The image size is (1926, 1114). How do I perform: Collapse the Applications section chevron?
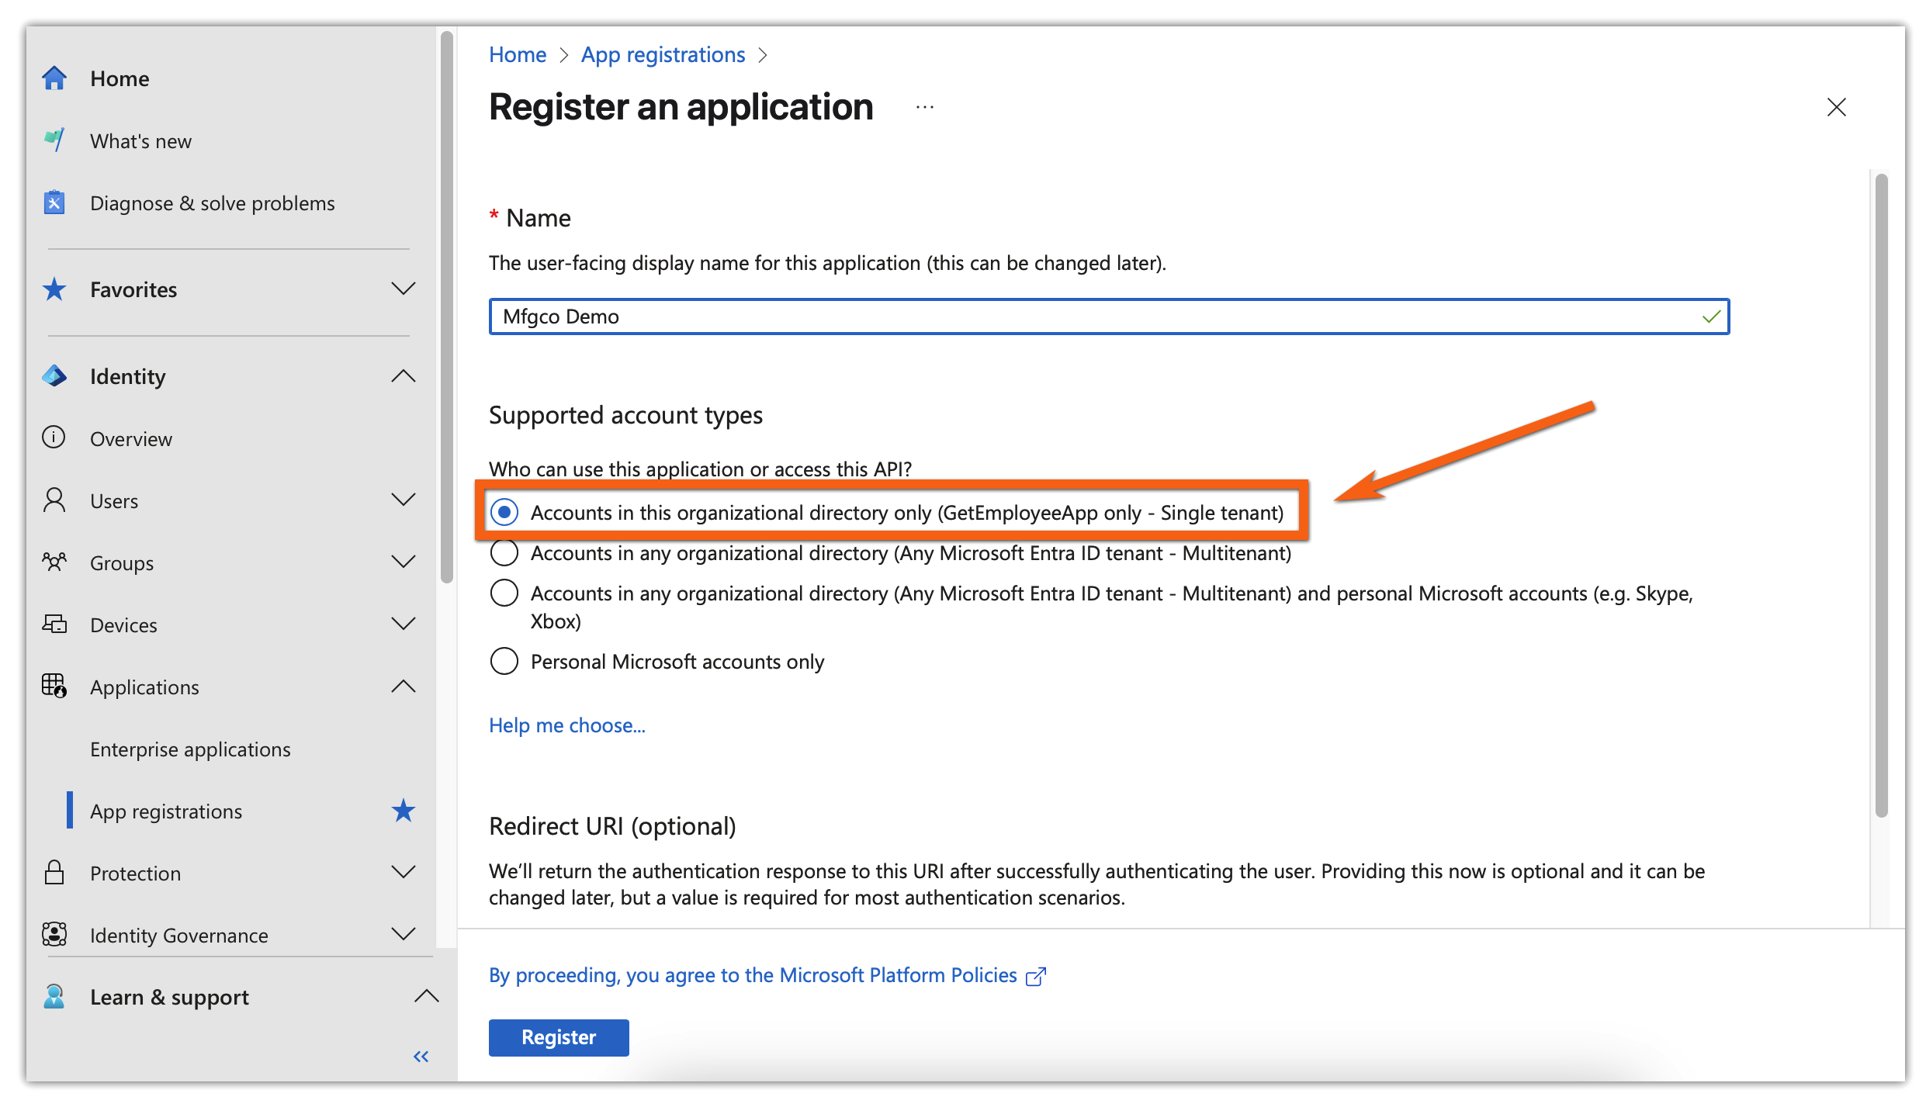[404, 687]
